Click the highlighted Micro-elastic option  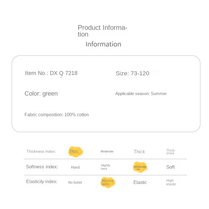pyautogui.click(x=108, y=182)
